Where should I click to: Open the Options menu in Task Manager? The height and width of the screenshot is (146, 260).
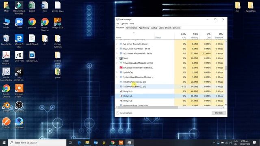click(x=124, y=24)
